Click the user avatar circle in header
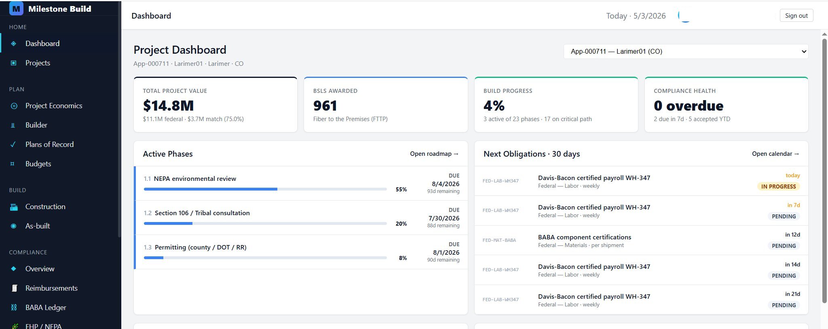This screenshot has width=828, height=329. pos(685,15)
